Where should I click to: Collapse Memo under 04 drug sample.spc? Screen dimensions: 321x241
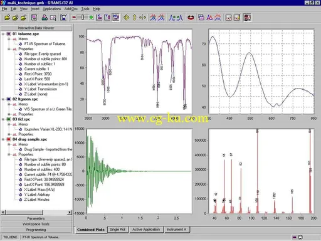9,144
